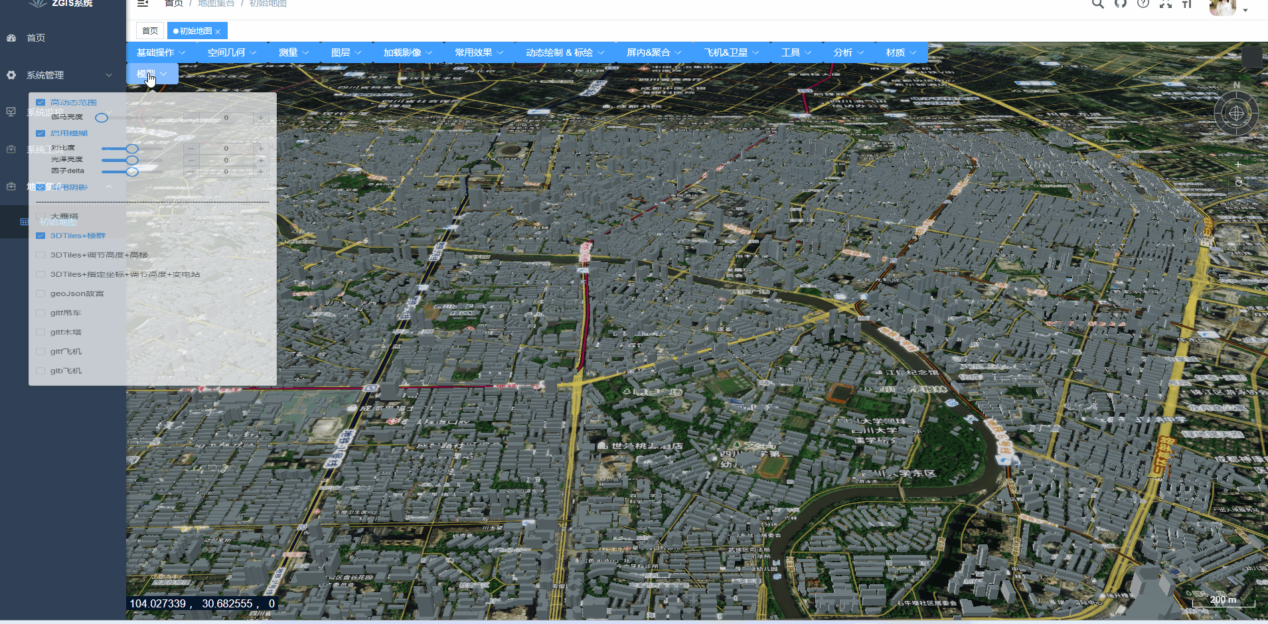Viewport: 1268px width, 624px height.
Task: Click the 地图集合 breadcrumb link
Action: pos(216,3)
